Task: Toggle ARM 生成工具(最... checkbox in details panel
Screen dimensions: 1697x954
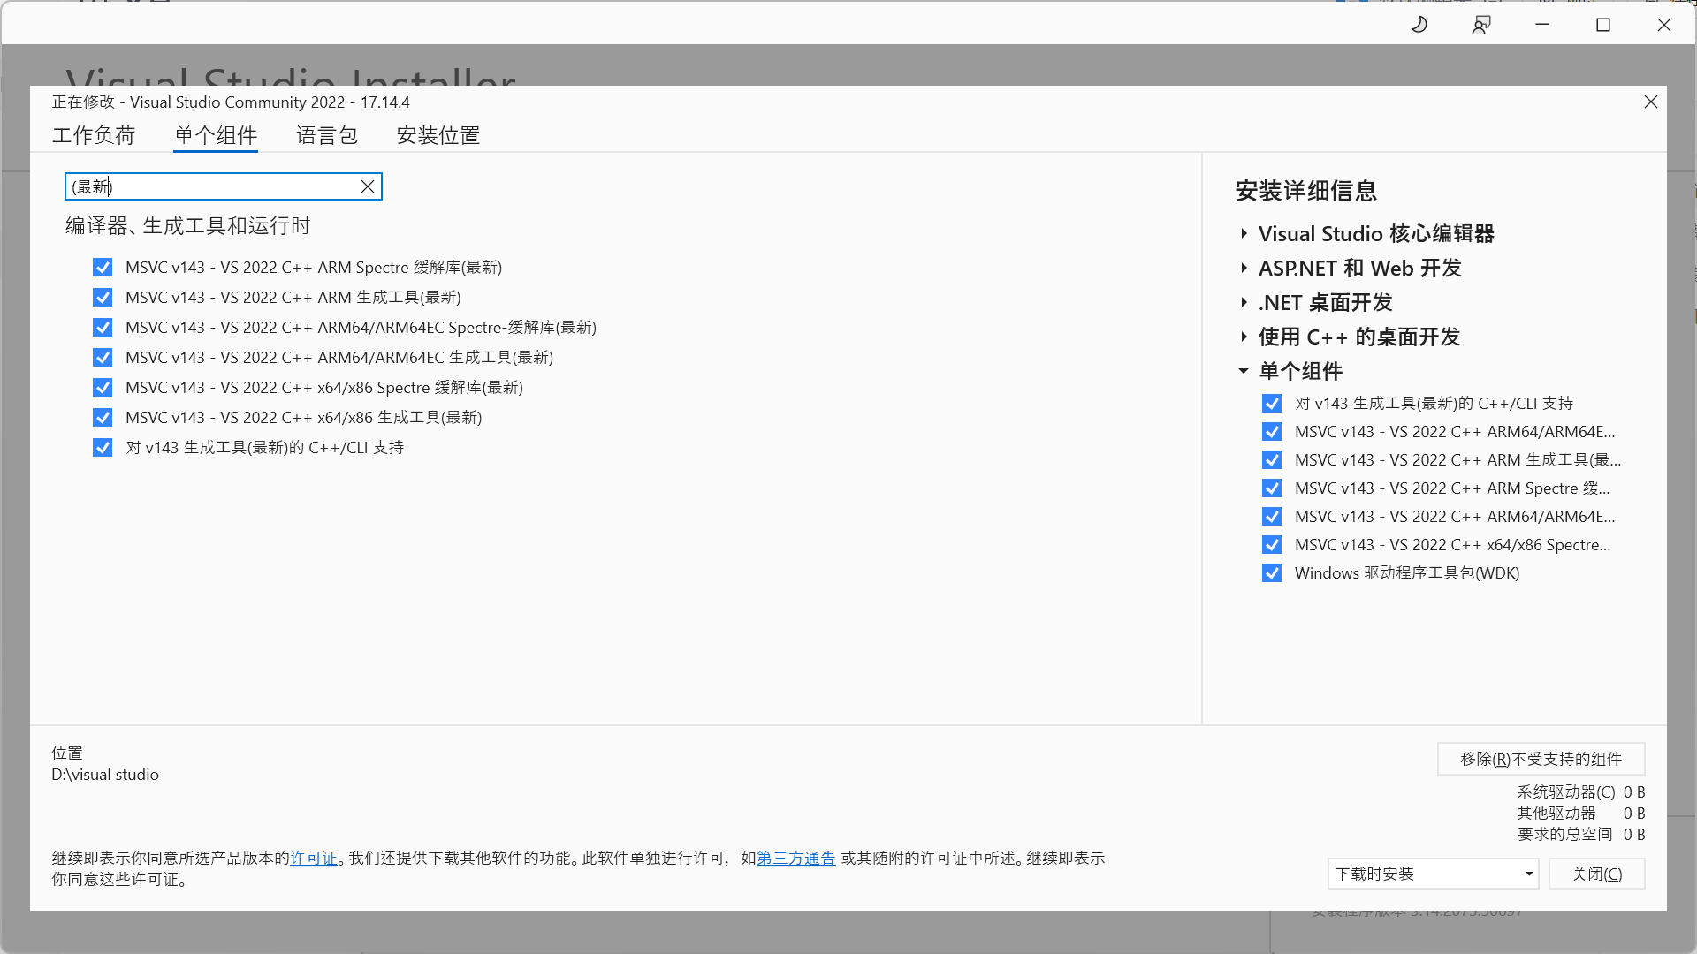Action: (1272, 460)
